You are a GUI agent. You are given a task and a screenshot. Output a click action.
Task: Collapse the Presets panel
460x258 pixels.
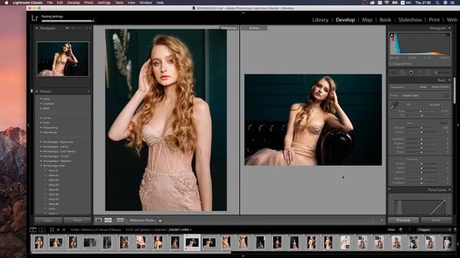pyautogui.click(x=37, y=91)
